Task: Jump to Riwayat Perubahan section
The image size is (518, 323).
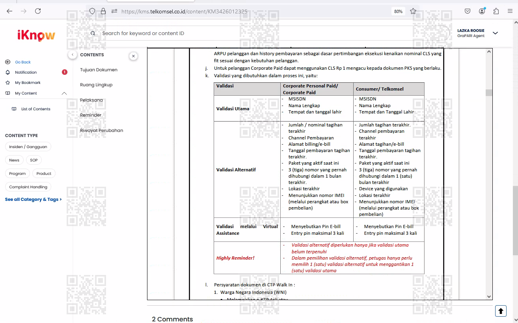Action: pyautogui.click(x=102, y=130)
